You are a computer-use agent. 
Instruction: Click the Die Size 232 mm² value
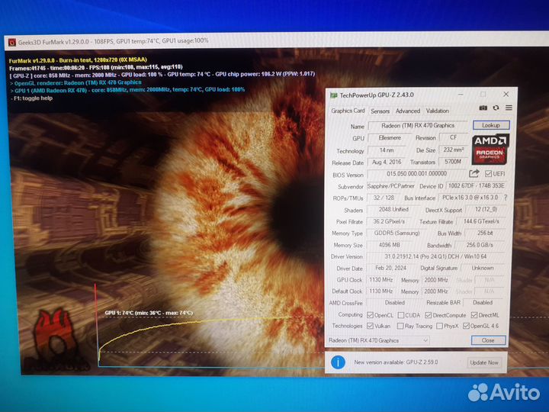(454, 150)
